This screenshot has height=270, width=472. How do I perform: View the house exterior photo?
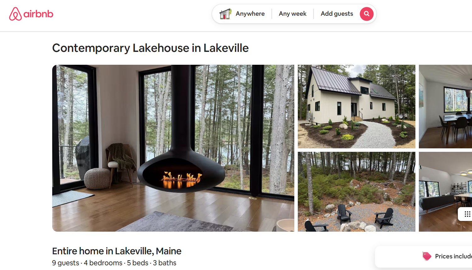point(357,107)
